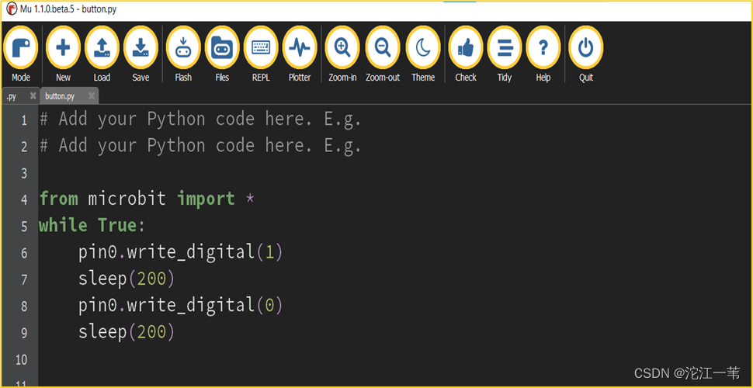The height and width of the screenshot is (388, 753).
Task: Close the .py tab
Action: point(33,96)
